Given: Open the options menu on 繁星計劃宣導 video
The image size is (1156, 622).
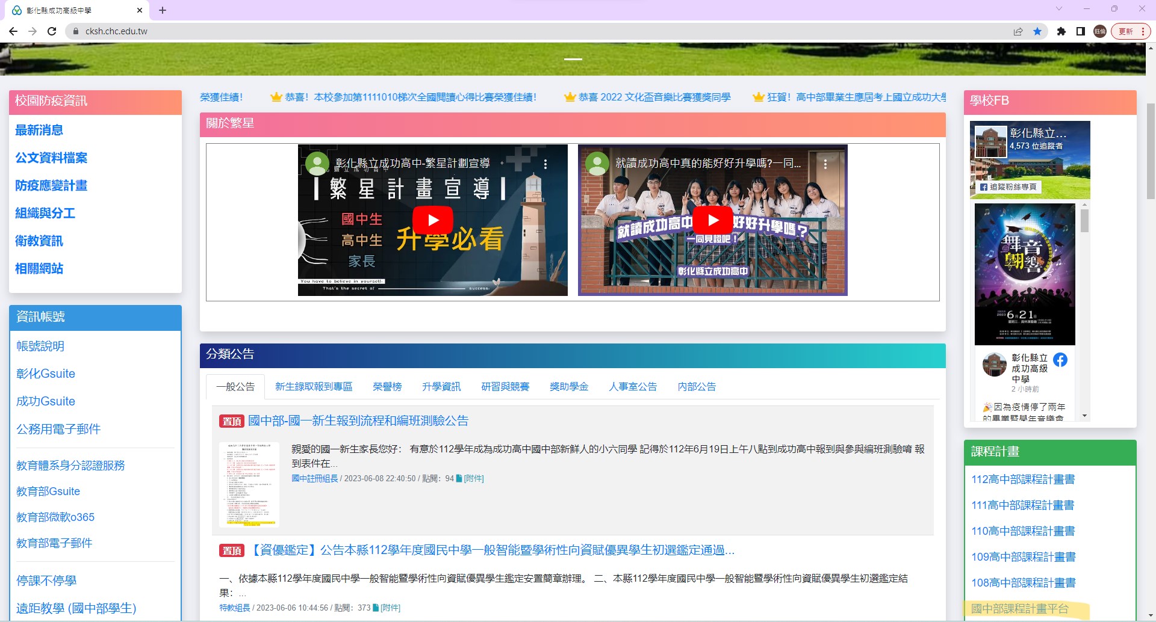Looking at the screenshot, I should [x=545, y=164].
